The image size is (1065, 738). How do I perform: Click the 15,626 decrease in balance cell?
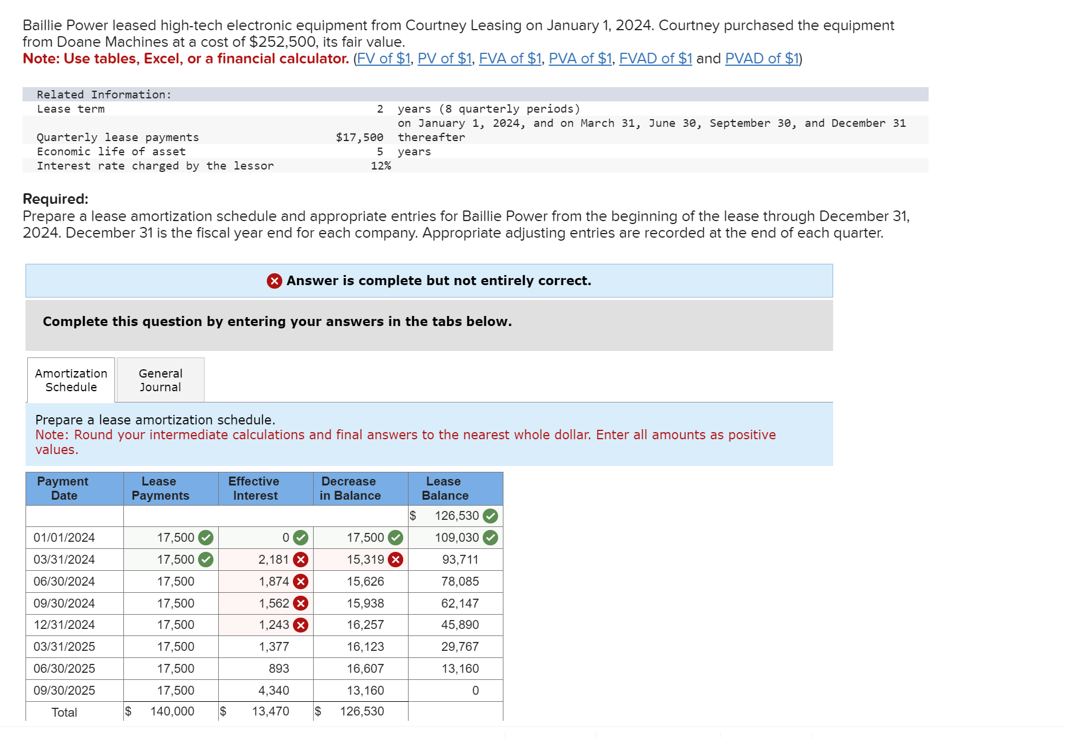click(361, 582)
